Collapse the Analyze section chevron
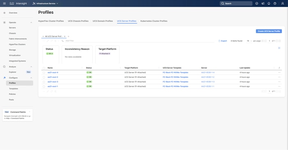 (31, 67)
